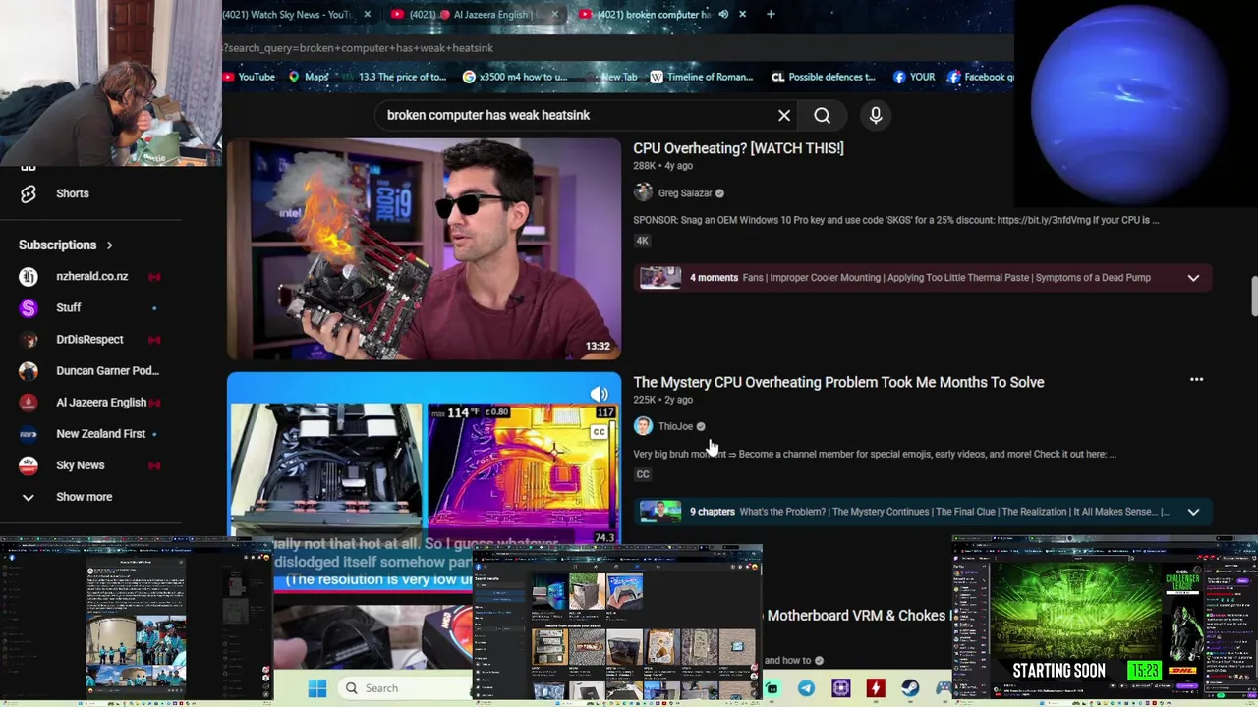Click the Stuff channel avatar icon

tap(29, 307)
